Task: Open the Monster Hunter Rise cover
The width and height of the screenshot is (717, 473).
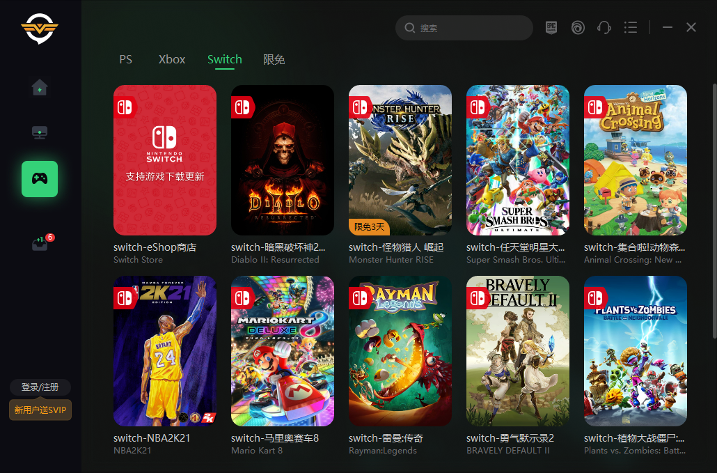Action: tap(400, 160)
